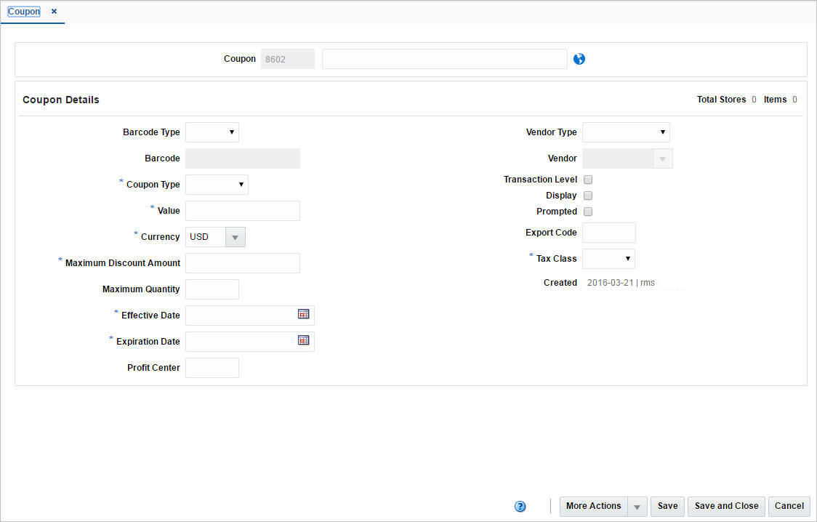
Task: Open the Tax Class dropdown
Action: click(608, 259)
